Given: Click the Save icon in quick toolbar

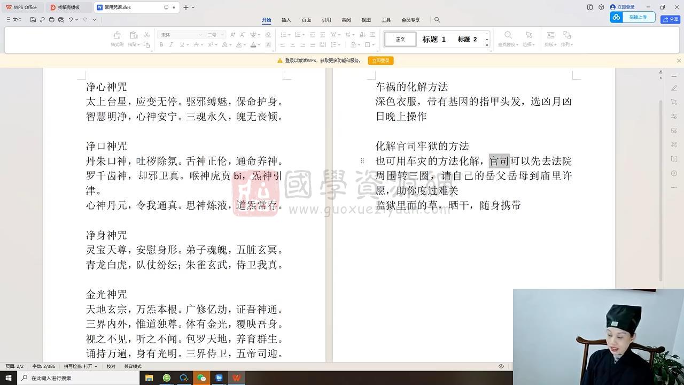Looking at the screenshot, I should point(33,20).
